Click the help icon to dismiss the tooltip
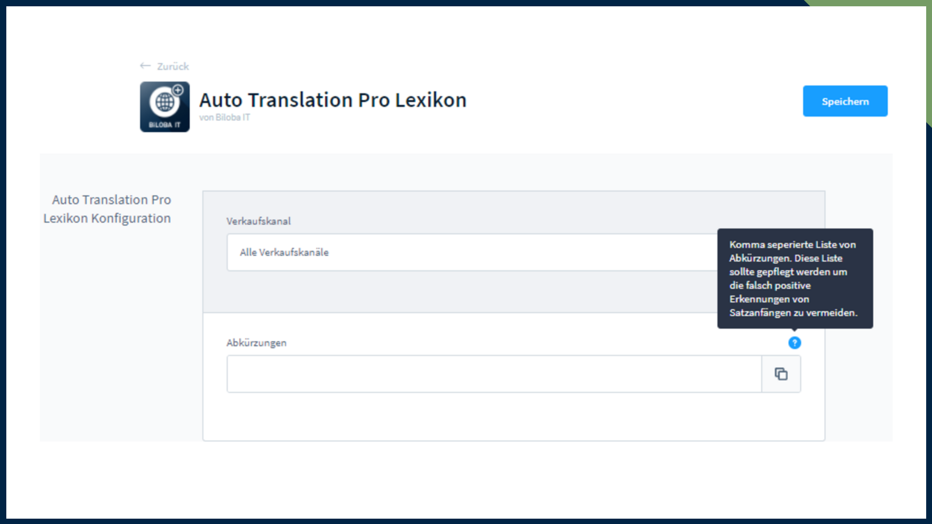Screen dimensions: 932x524 click(x=795, y=343)
